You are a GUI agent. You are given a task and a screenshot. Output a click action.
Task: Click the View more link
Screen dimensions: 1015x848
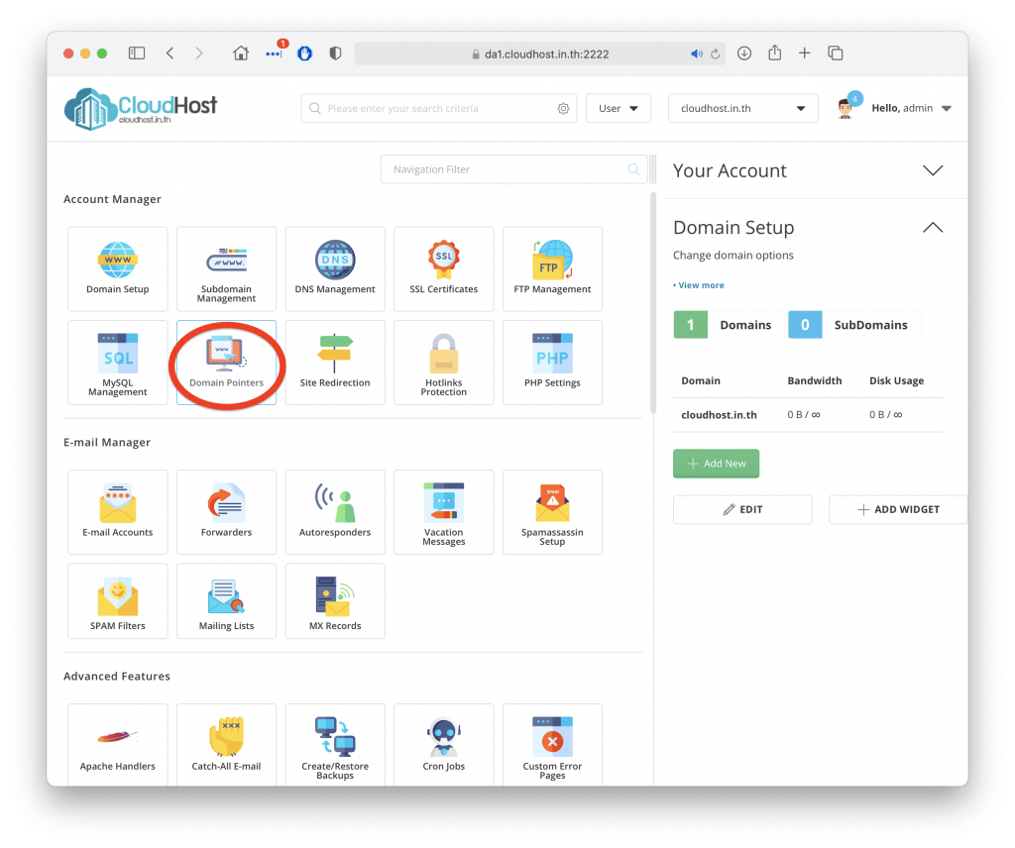coord(700,285)
